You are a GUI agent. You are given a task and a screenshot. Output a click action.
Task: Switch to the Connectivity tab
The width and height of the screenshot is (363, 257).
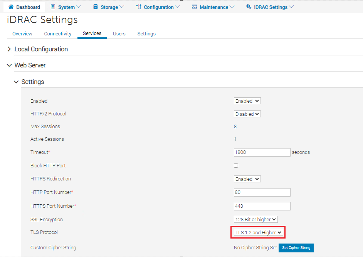click(x=58, y=34)
